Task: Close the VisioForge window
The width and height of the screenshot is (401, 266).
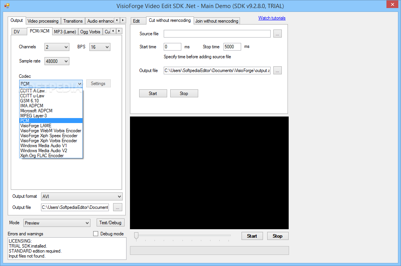Action: point(392,4)
